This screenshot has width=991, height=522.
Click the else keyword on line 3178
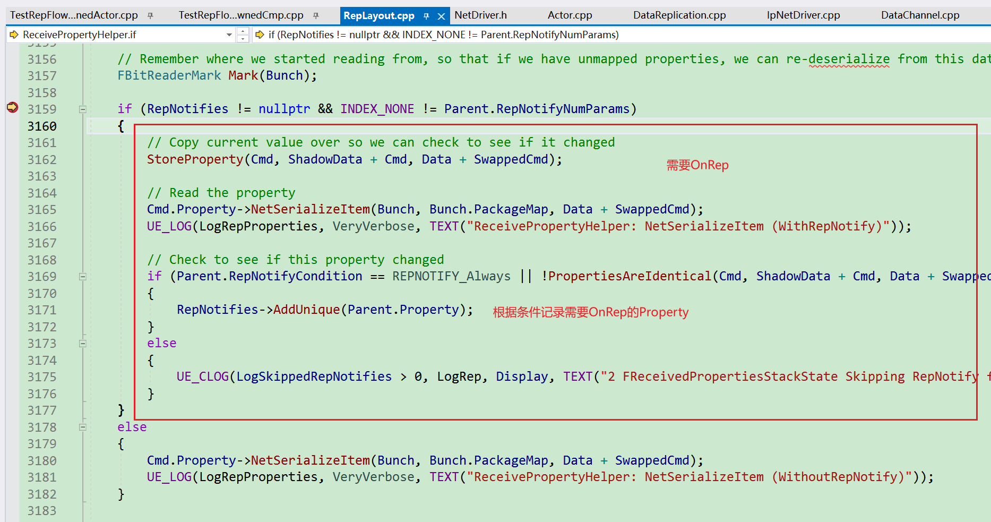tap(132, 427)
